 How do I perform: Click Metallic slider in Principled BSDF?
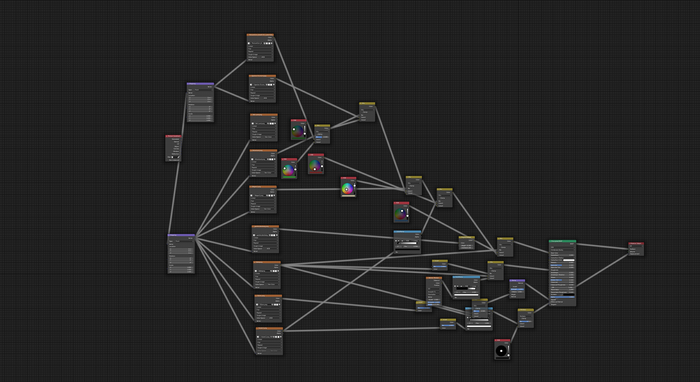point(563,262)
